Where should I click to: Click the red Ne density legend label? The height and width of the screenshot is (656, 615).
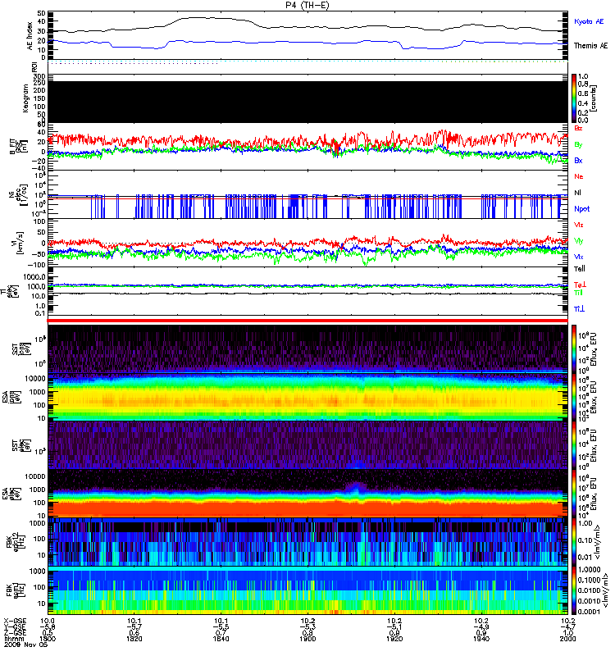(x=579, y=176)
